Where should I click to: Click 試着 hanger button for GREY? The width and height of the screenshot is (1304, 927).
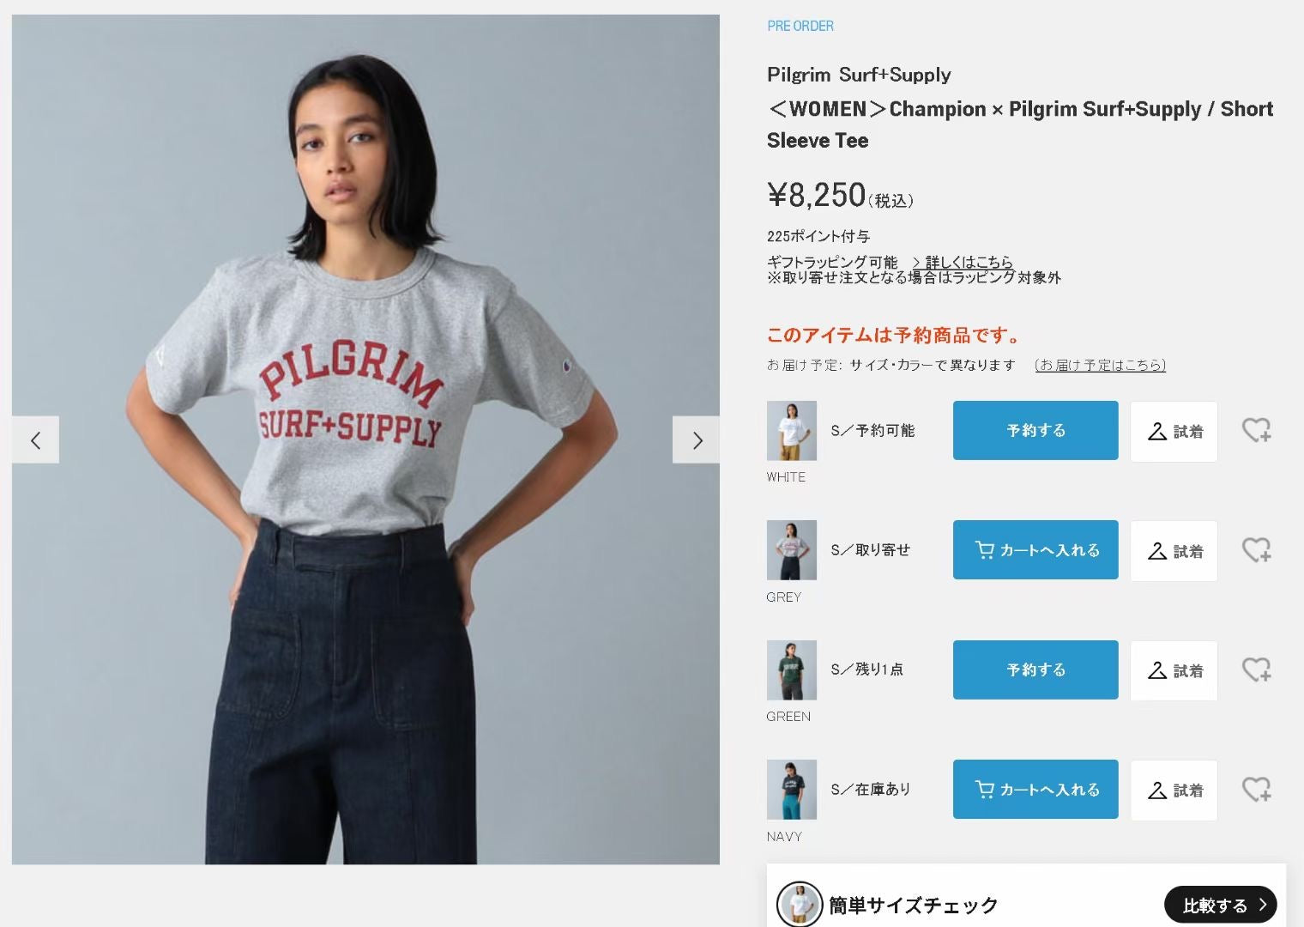click(1174, 551)
